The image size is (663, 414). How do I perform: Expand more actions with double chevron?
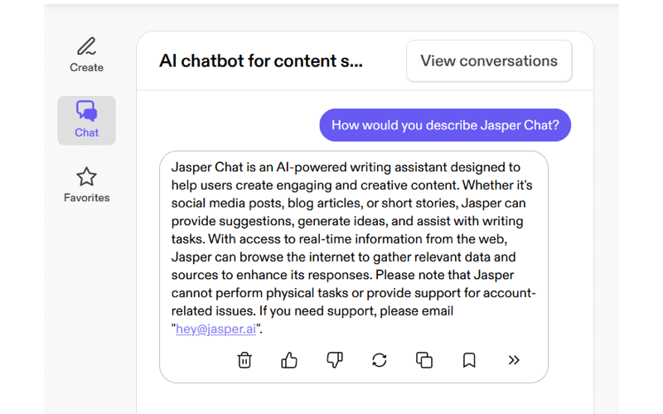point(514,360)
